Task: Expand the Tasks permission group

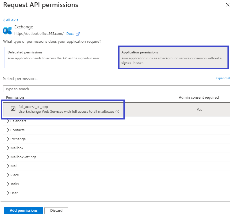Action: [x=8, y=184]
